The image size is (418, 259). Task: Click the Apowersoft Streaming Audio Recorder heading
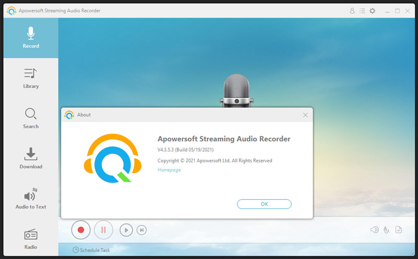[224, 139]
